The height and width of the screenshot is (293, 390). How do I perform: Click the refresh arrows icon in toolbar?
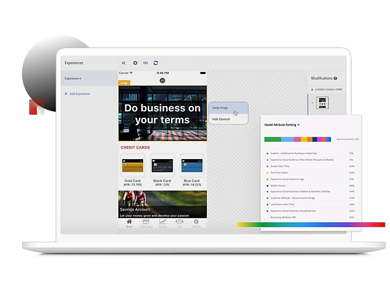pyautogui.click(x=156, y=63)
